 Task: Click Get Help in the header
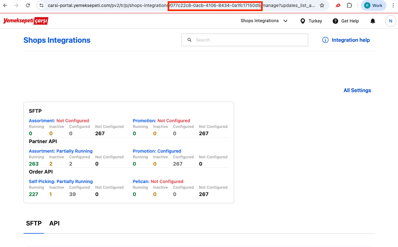tap(346, 21)
